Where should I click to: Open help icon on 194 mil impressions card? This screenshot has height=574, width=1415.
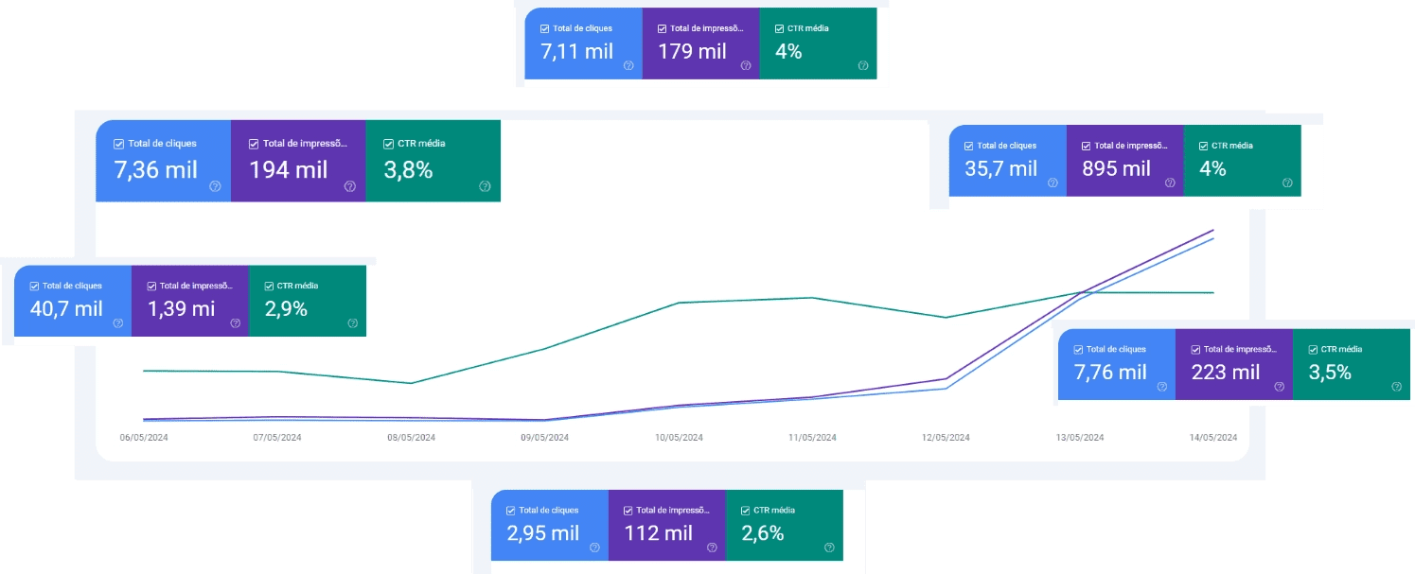click(x=349, y=187)
